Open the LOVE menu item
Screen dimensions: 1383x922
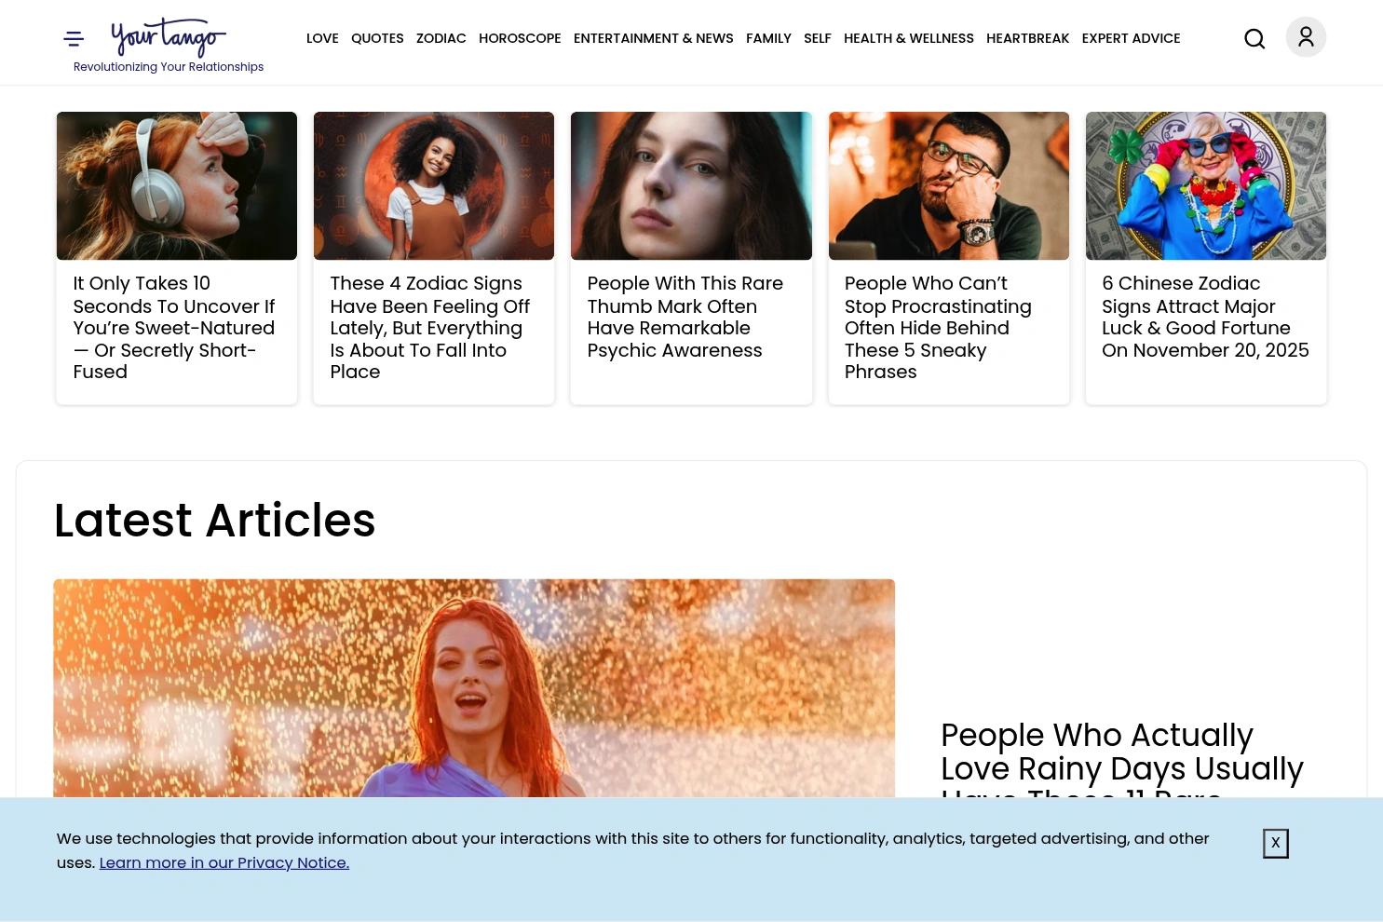tap(322, 38)
